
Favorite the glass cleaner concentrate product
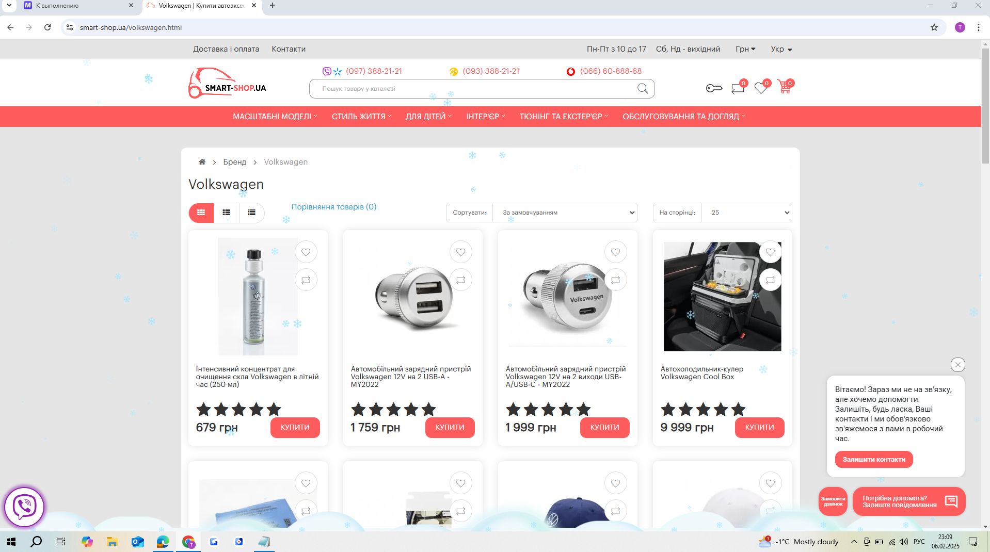[306, 252]
